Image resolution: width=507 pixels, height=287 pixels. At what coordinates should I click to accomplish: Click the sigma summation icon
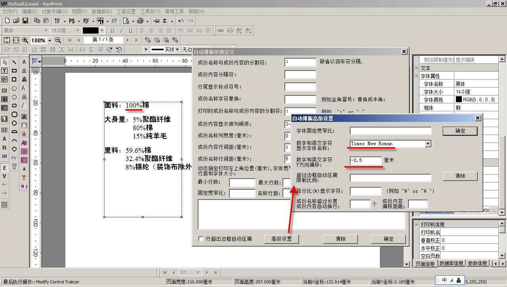[x=165, y=21]
